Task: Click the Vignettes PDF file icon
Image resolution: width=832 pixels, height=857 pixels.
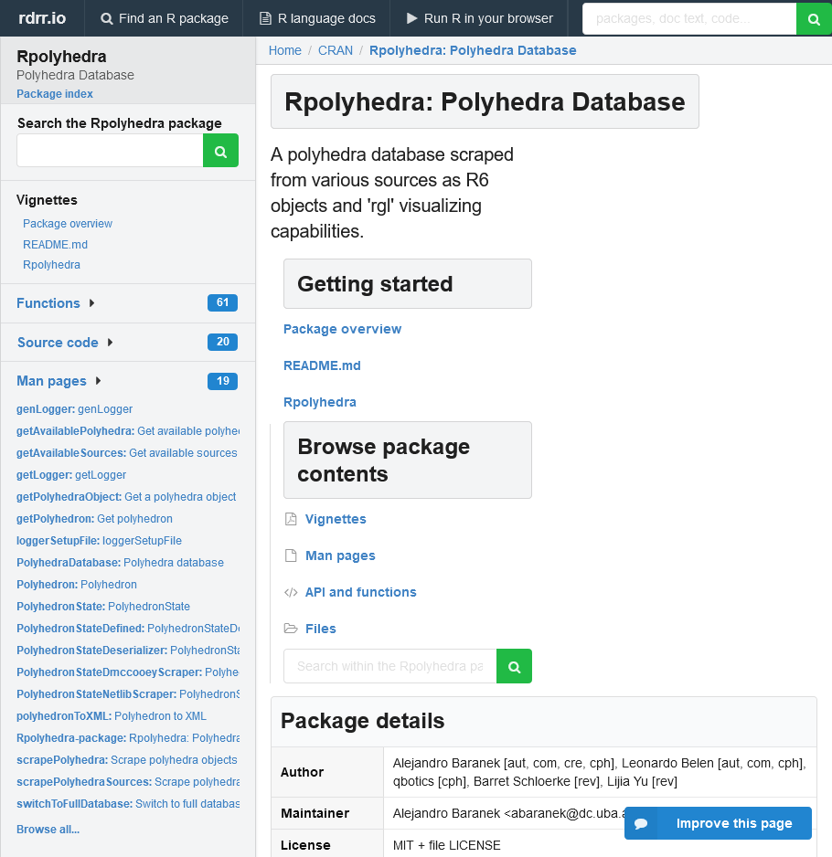Action: [291, 519]
